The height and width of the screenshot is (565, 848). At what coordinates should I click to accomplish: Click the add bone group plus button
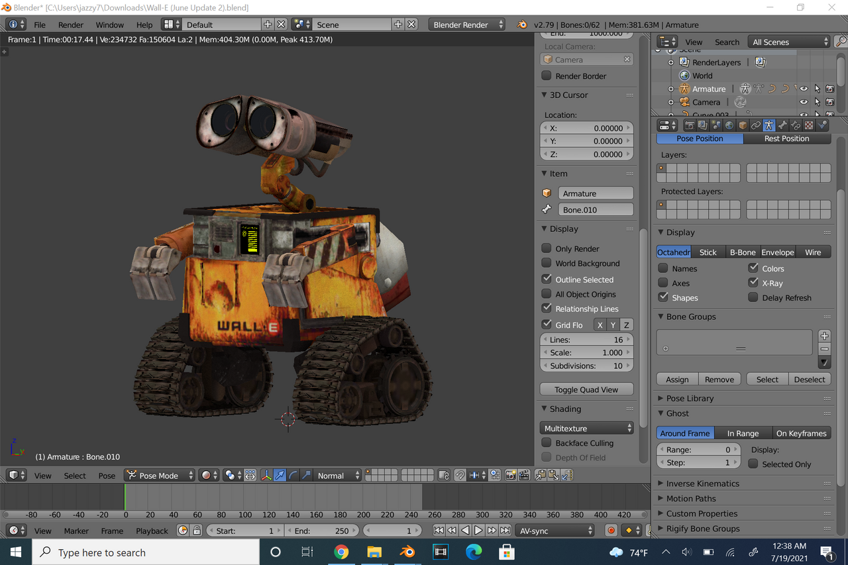tap(824, 336)
